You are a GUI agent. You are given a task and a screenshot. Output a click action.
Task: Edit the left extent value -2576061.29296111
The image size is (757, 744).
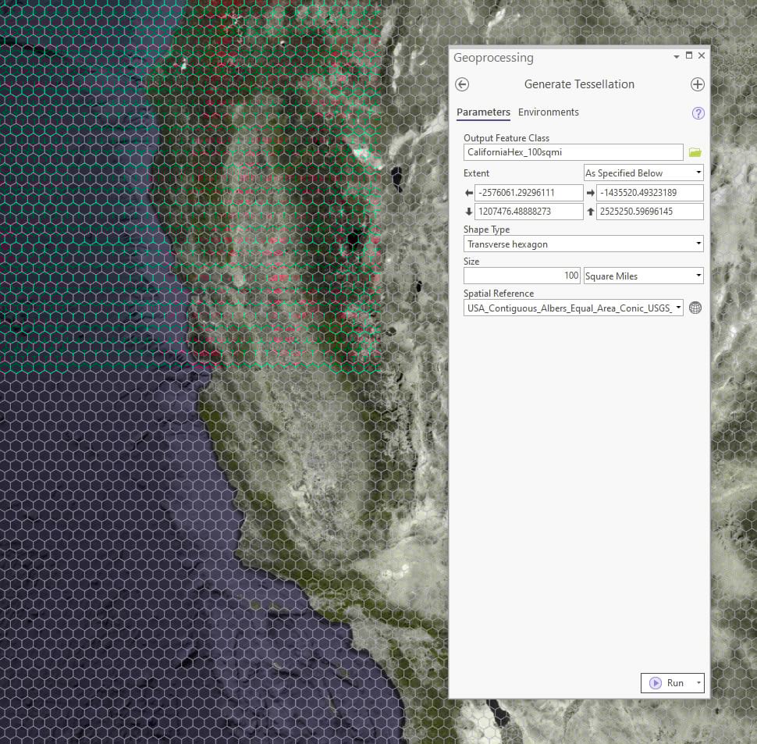point(528,193)
